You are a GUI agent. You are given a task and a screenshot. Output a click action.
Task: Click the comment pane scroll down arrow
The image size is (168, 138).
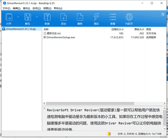click(164, 129)
